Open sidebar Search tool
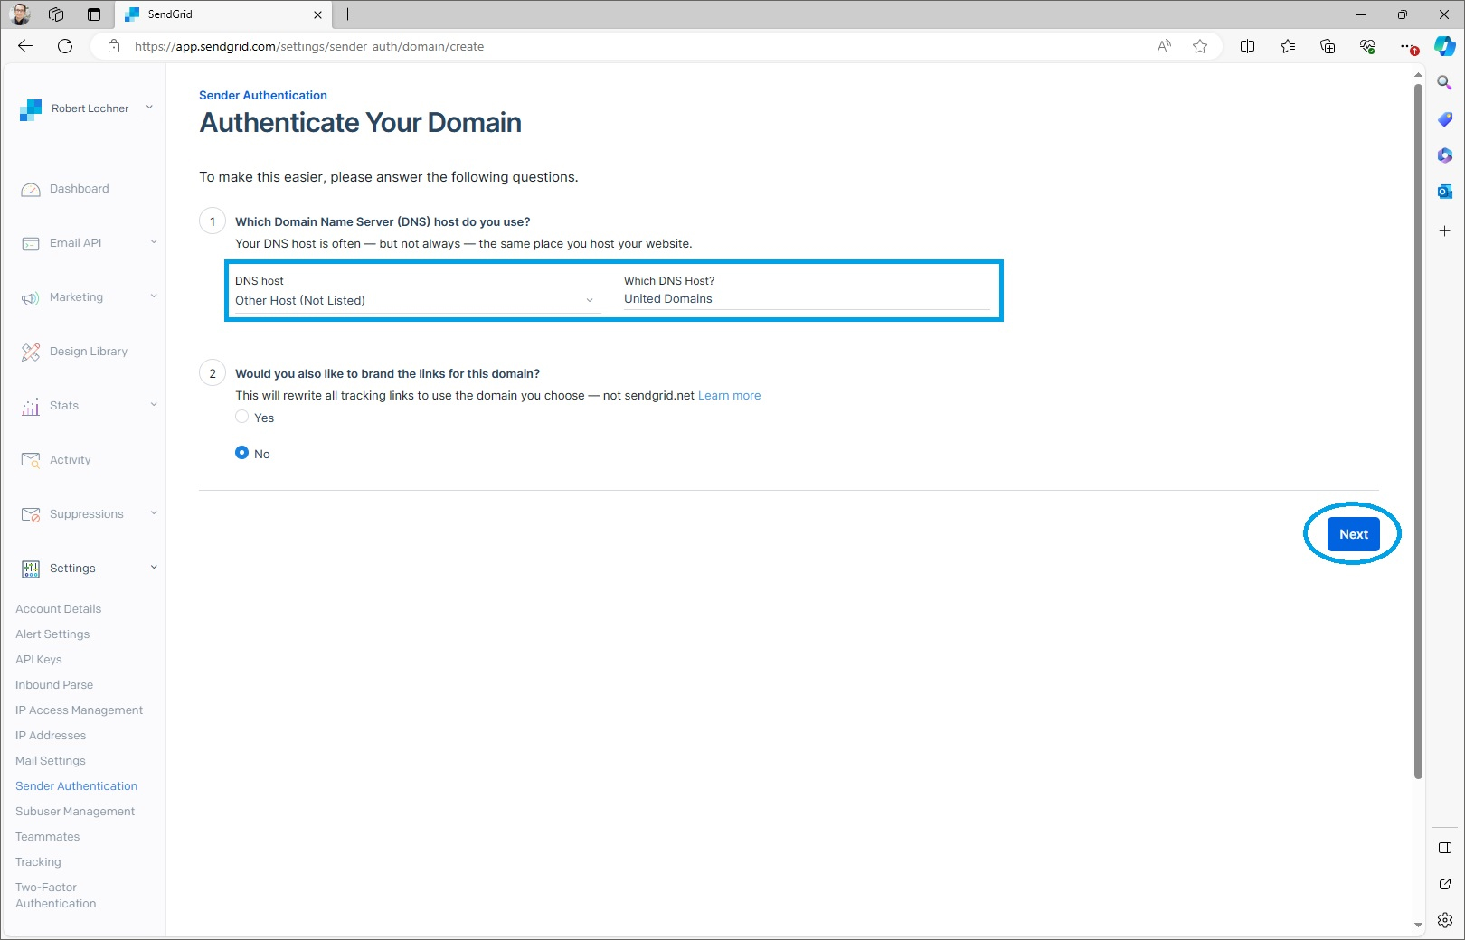Screen dimensions: 1465x940 [x=1445, y=83]
